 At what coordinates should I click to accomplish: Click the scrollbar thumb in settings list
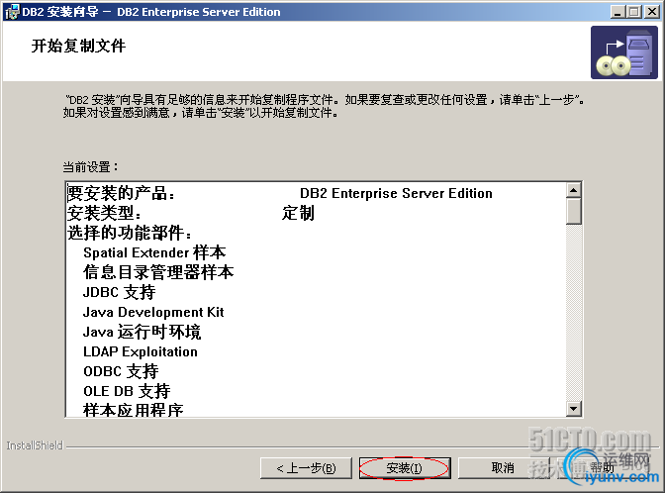point(573,211)
